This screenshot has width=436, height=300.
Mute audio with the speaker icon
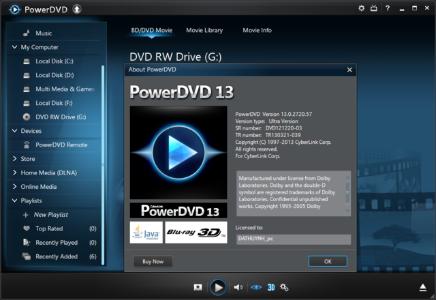pos(238,287)
